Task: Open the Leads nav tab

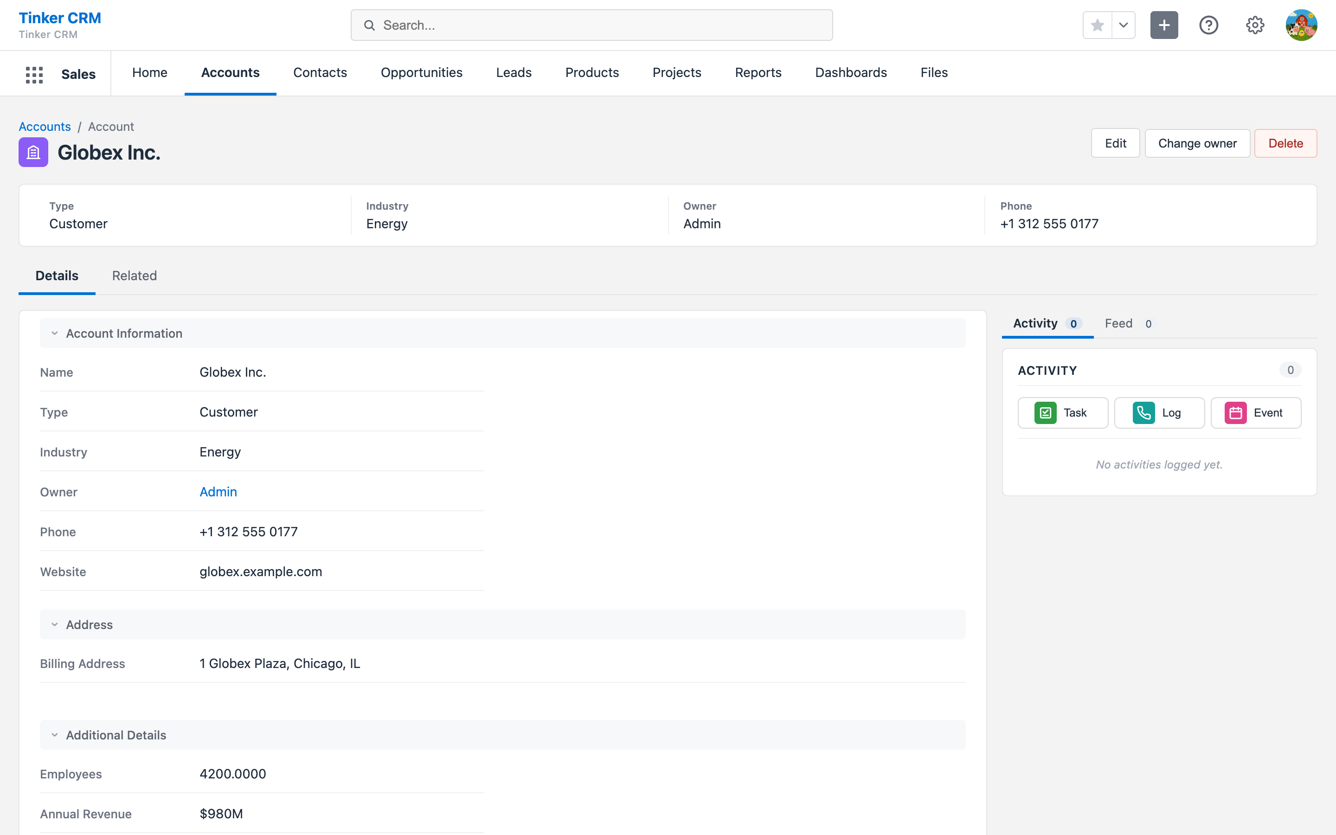Action: coord(514,73)
